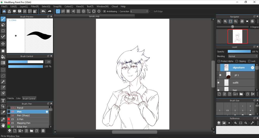The image size is (259, 138).
Task: Click the Undo arrow in toolbar
Action: pyautogui.click(x=43, y=11)
